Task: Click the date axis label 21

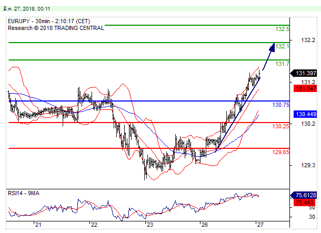Action: coord(38,225)
